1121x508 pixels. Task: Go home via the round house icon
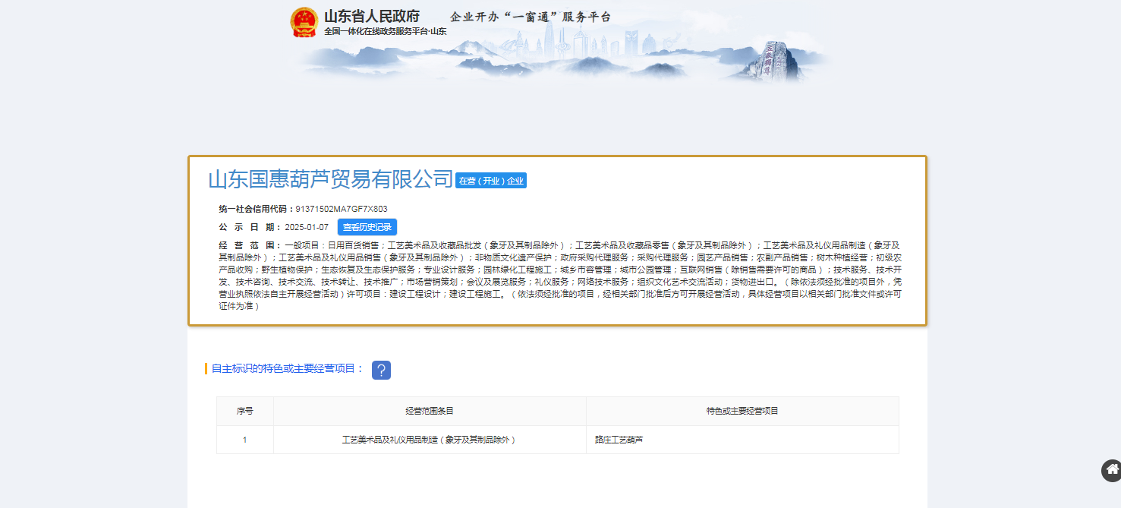1112,470
